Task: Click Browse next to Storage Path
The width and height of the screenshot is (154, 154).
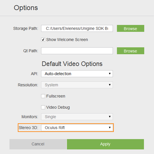Action: pyautogui.click(x=130, y=28)
